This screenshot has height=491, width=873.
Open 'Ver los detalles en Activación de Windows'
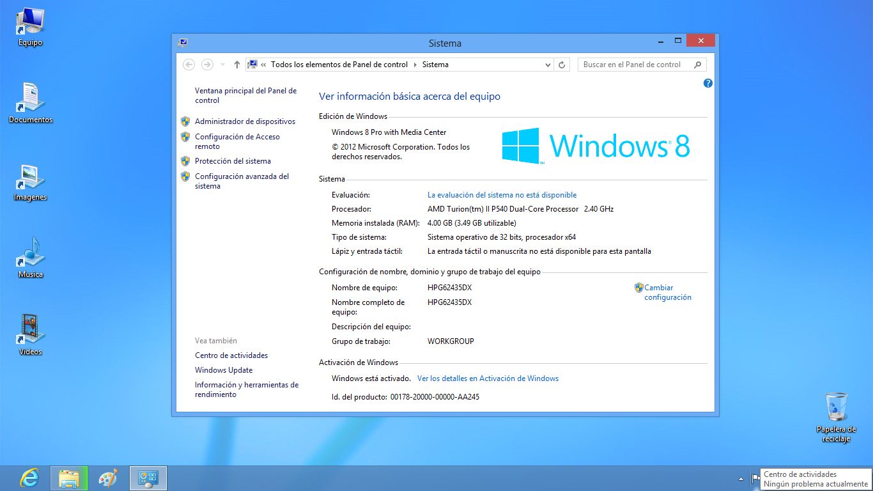[488, 378]
